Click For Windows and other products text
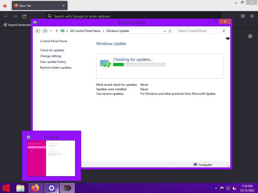Screen dimensions: 258x193 click(x=178, y=94)
